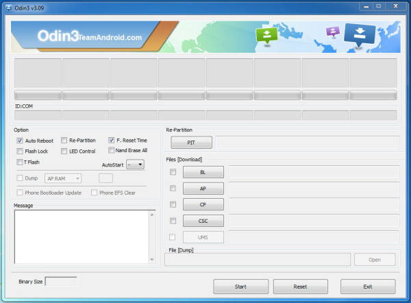Screen dimensions: 411x303
Task: Click the BL file button
Action: point(203,172)
